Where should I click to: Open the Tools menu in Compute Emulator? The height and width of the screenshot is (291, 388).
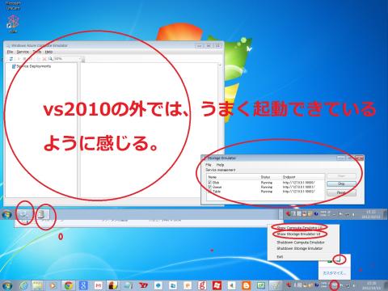pos(37,52)
